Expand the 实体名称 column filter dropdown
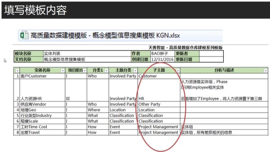The width and height of the screenshot is (270, 152). [63, 71]
